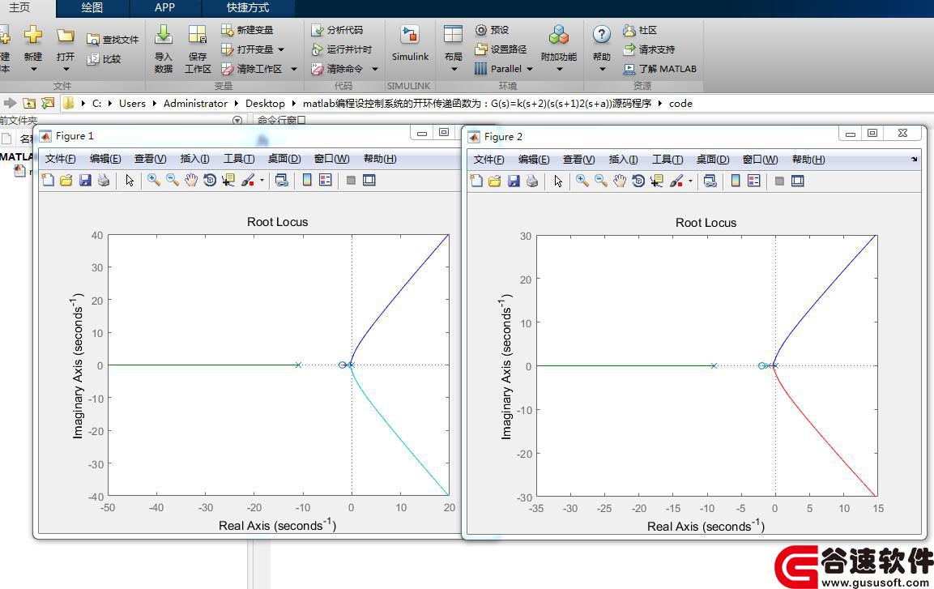Open 预设 preferences gear in ribbon

pyautogui.click(x=492, y=30)
